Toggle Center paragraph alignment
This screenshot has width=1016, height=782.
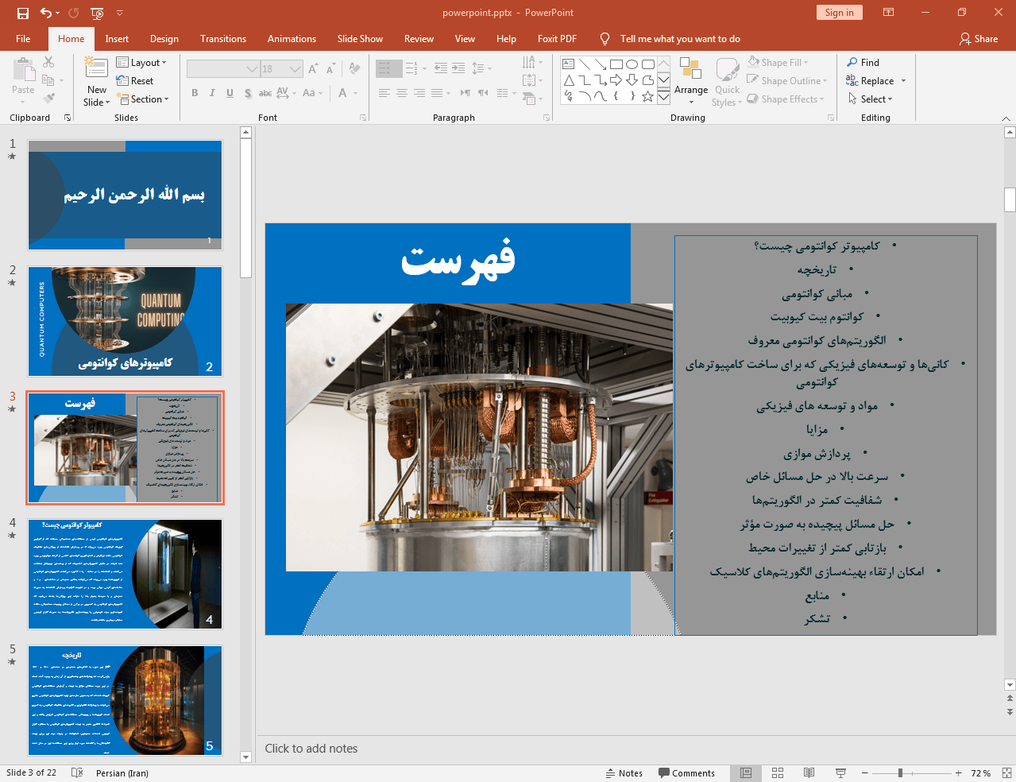[x=402, y=93]
